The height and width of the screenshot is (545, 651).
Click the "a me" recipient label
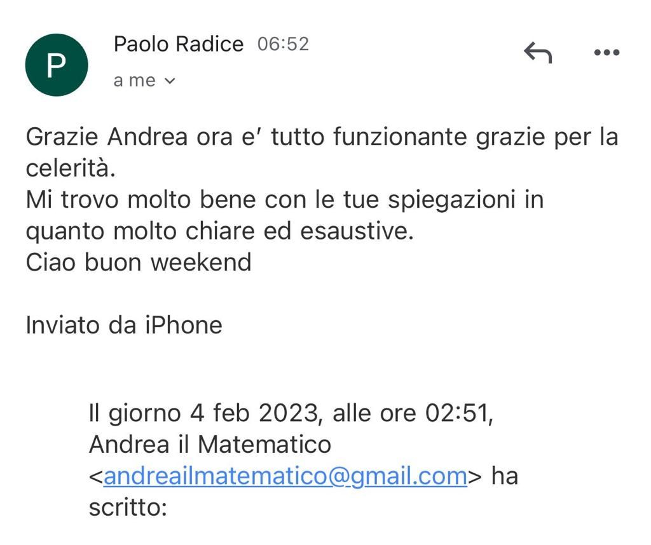pos(134,81)
